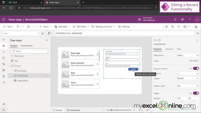Select the btnUpdate tree item

pyautogui.click(x=22, y=71)
